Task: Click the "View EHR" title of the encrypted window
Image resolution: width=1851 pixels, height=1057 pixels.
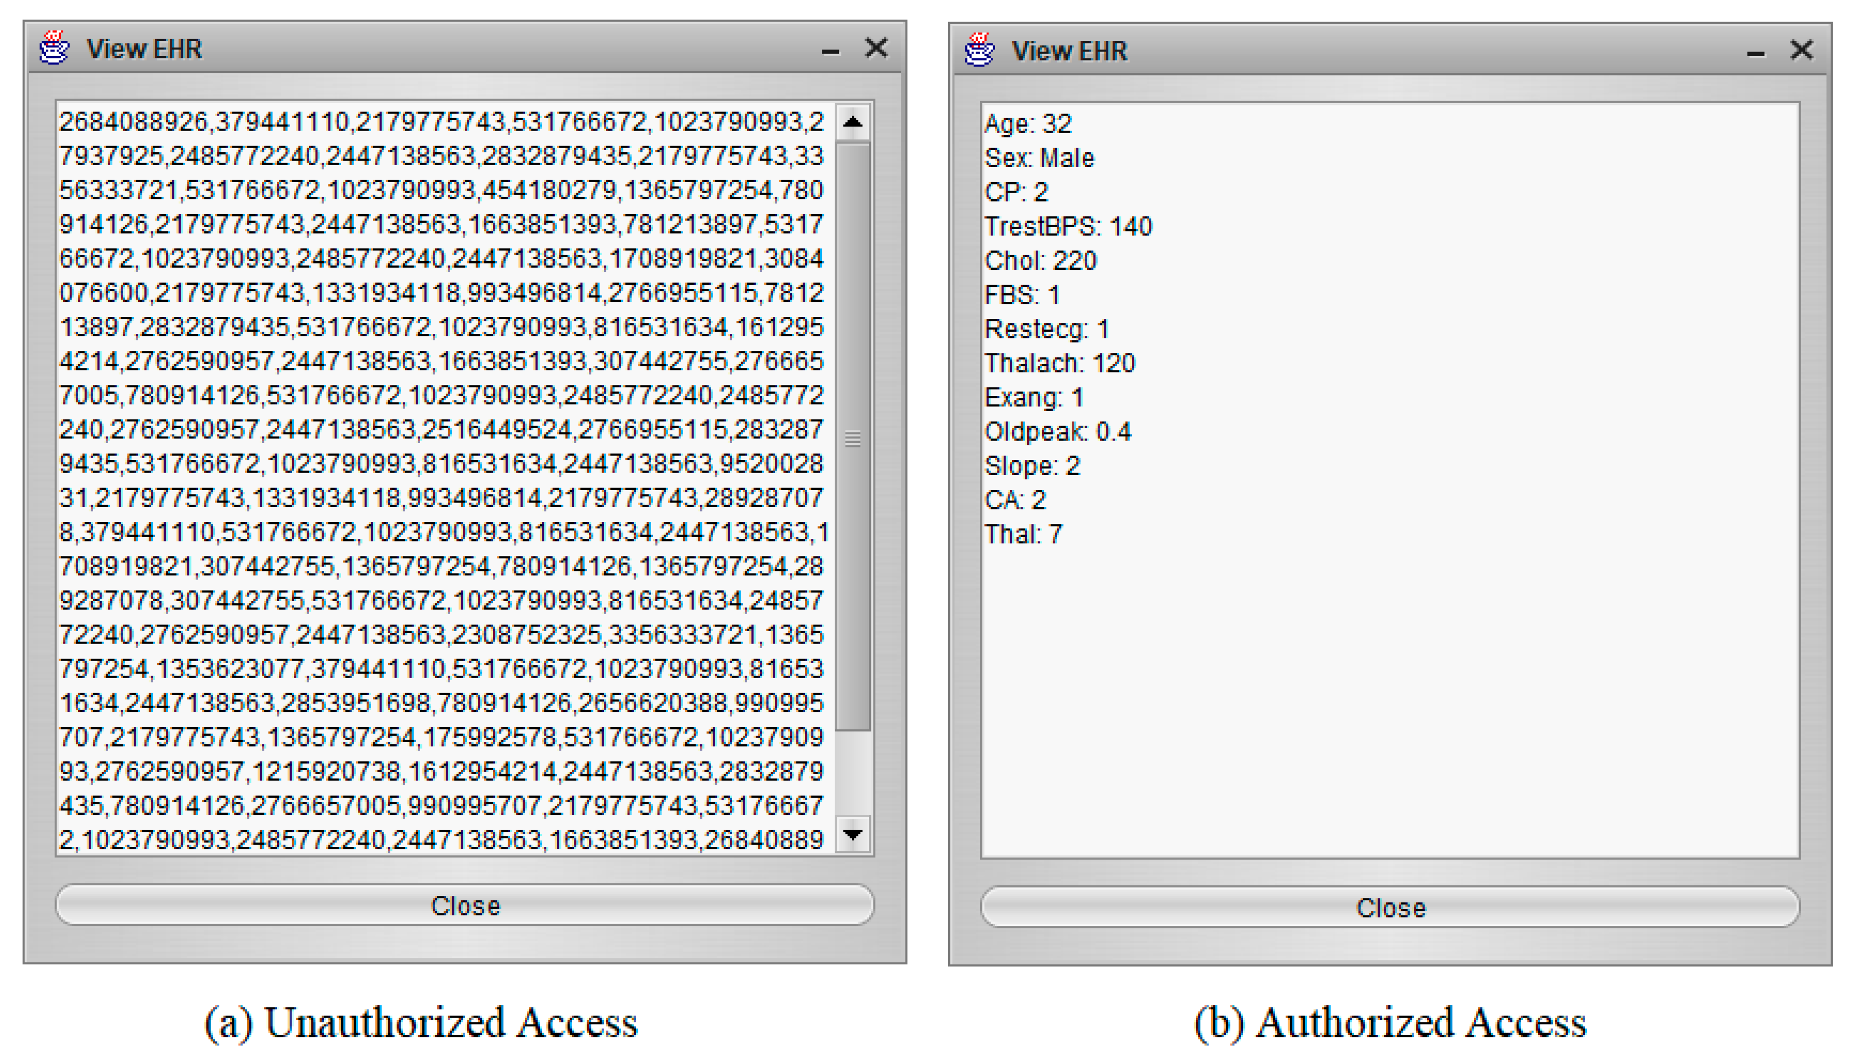Action: click(x=144, y=49)
